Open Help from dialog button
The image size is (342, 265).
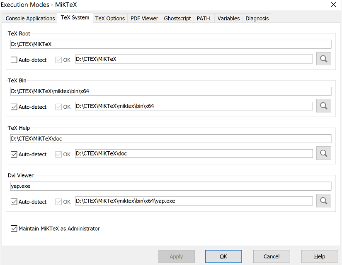point(320,256)
